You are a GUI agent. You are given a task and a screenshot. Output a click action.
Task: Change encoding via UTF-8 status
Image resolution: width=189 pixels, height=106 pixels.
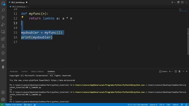[162, 105]
